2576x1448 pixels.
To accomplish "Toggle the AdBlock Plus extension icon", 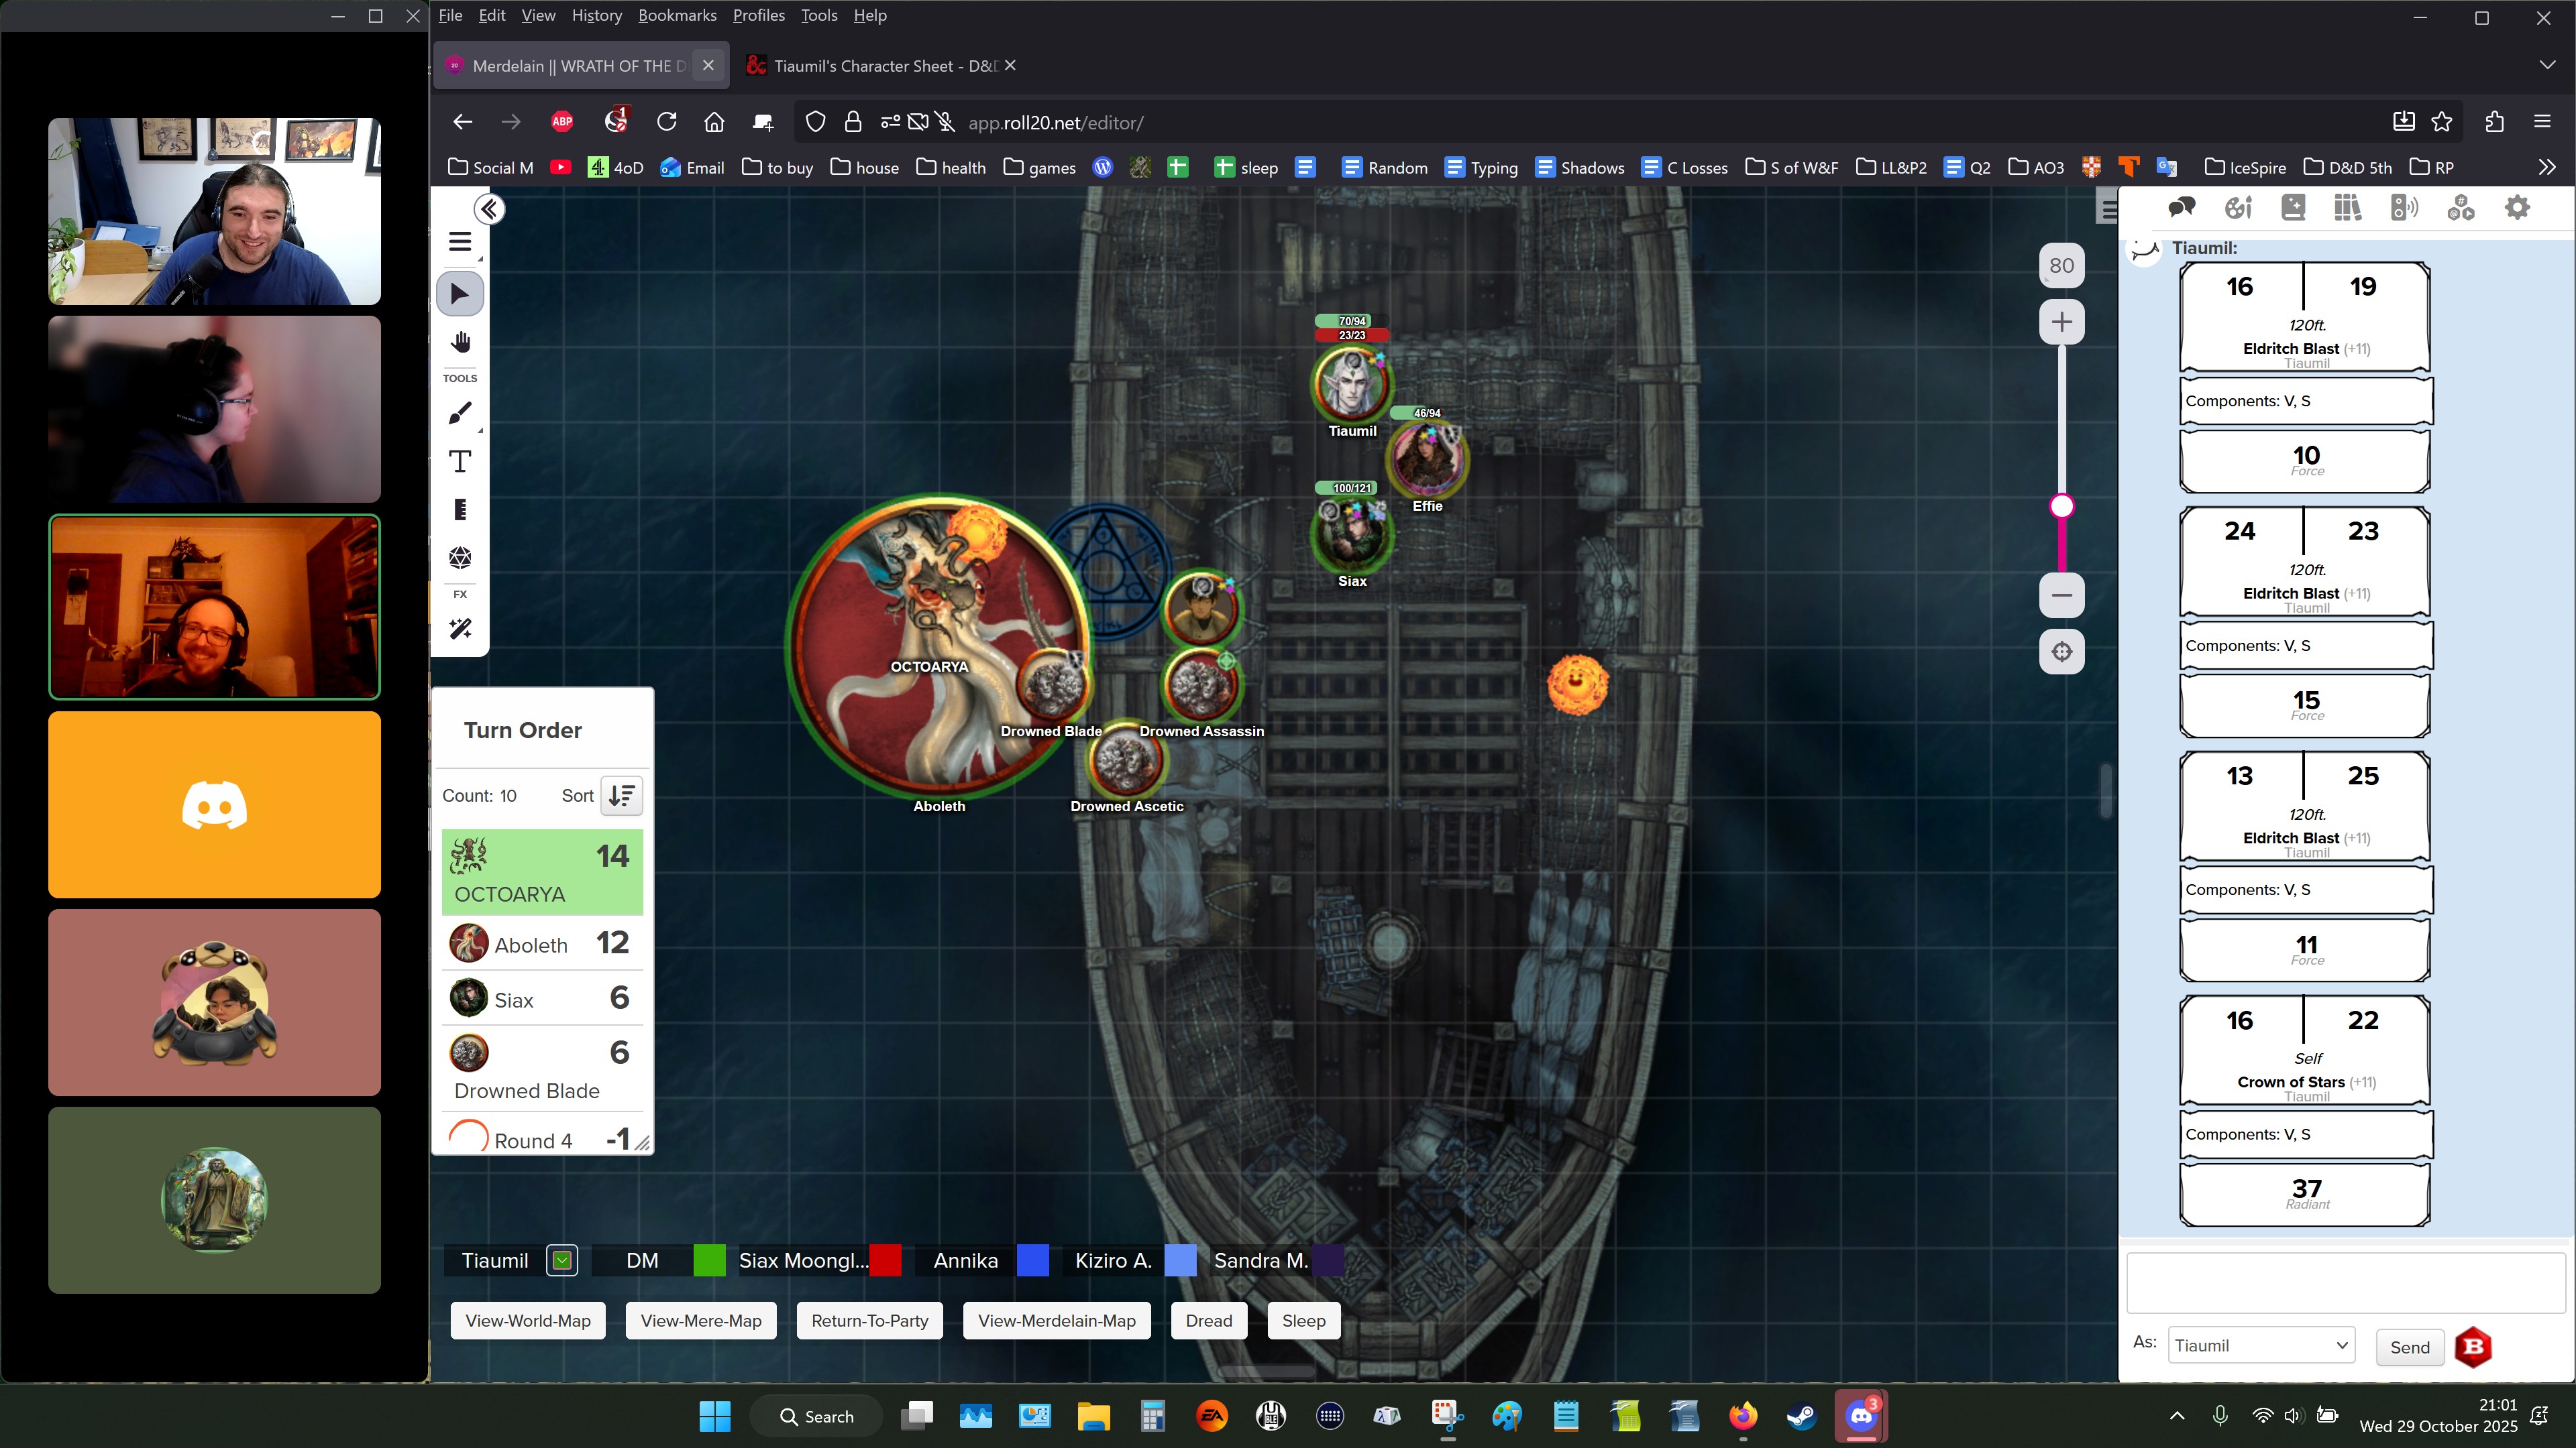I will click(562, 122).
